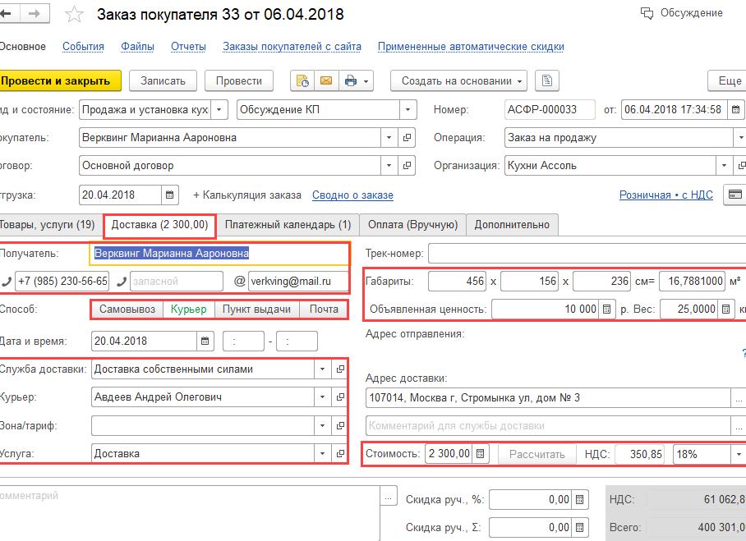Open the calculator in the Вес field
Image resolution: width=746 pixels, height=541 pixels.
[x=726, y=309]
